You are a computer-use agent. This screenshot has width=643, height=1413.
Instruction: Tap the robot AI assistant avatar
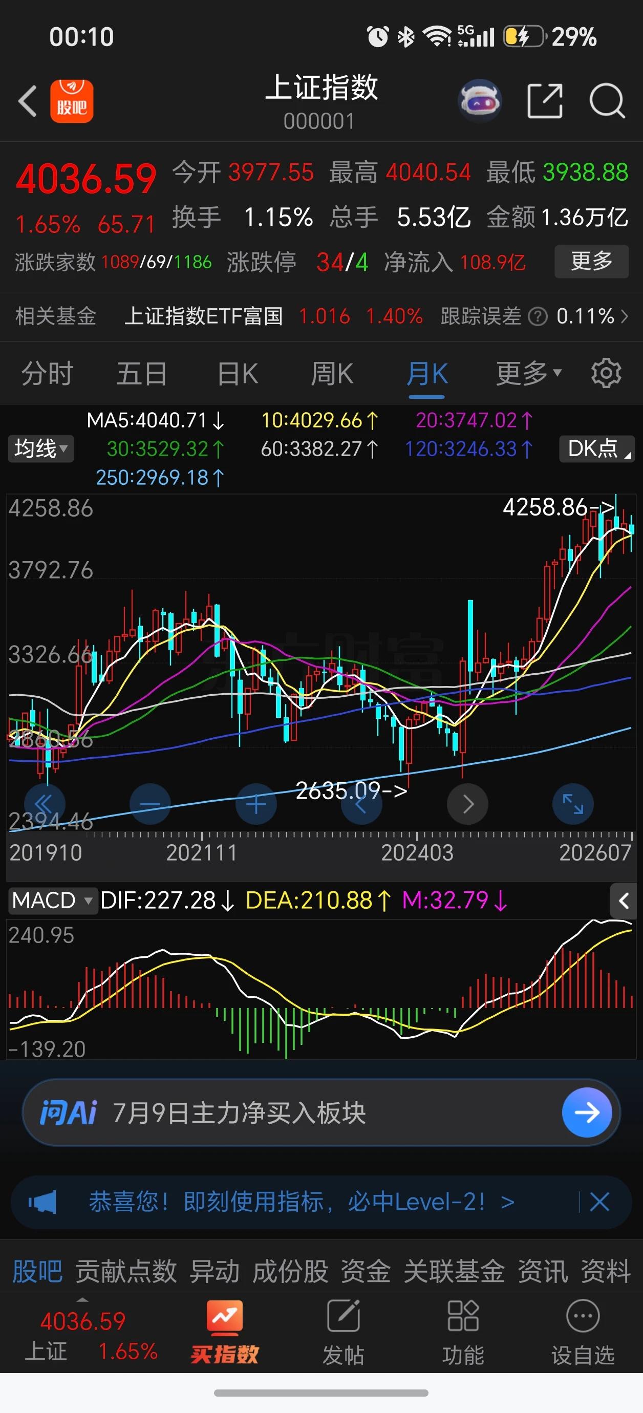coord(480,100)
